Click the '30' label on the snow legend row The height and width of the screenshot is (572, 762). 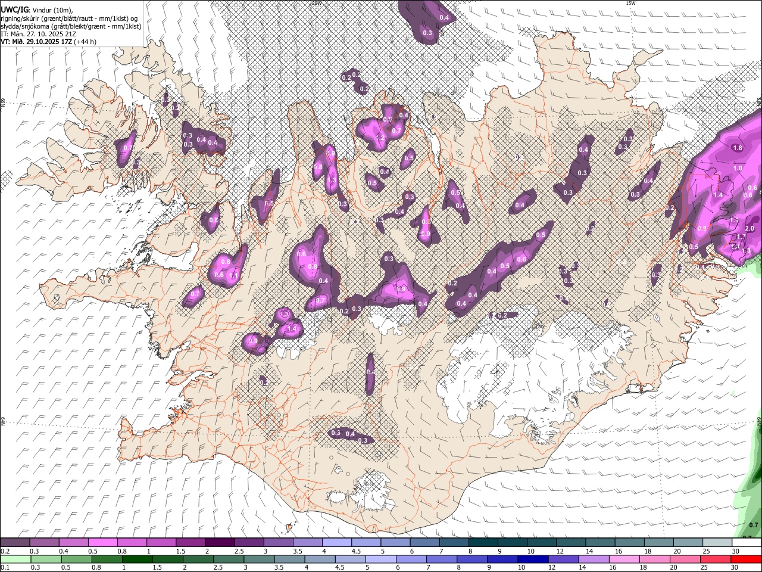coord(736,551)
